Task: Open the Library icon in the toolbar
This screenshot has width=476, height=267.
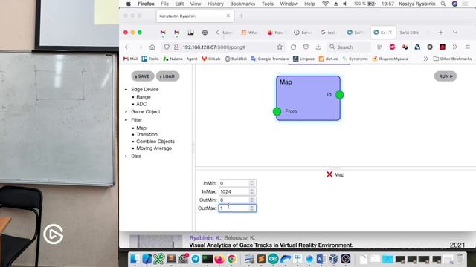Action: (380, 47)
